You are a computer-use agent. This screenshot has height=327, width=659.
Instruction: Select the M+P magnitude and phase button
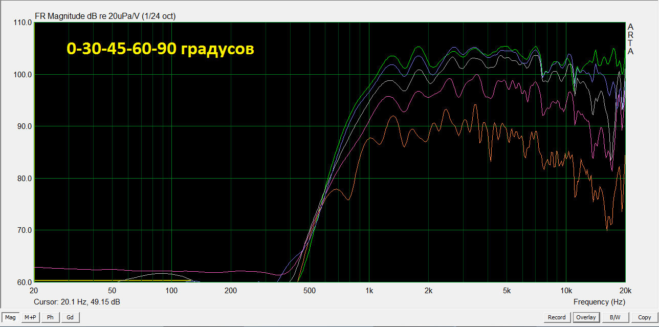[30, 317]
